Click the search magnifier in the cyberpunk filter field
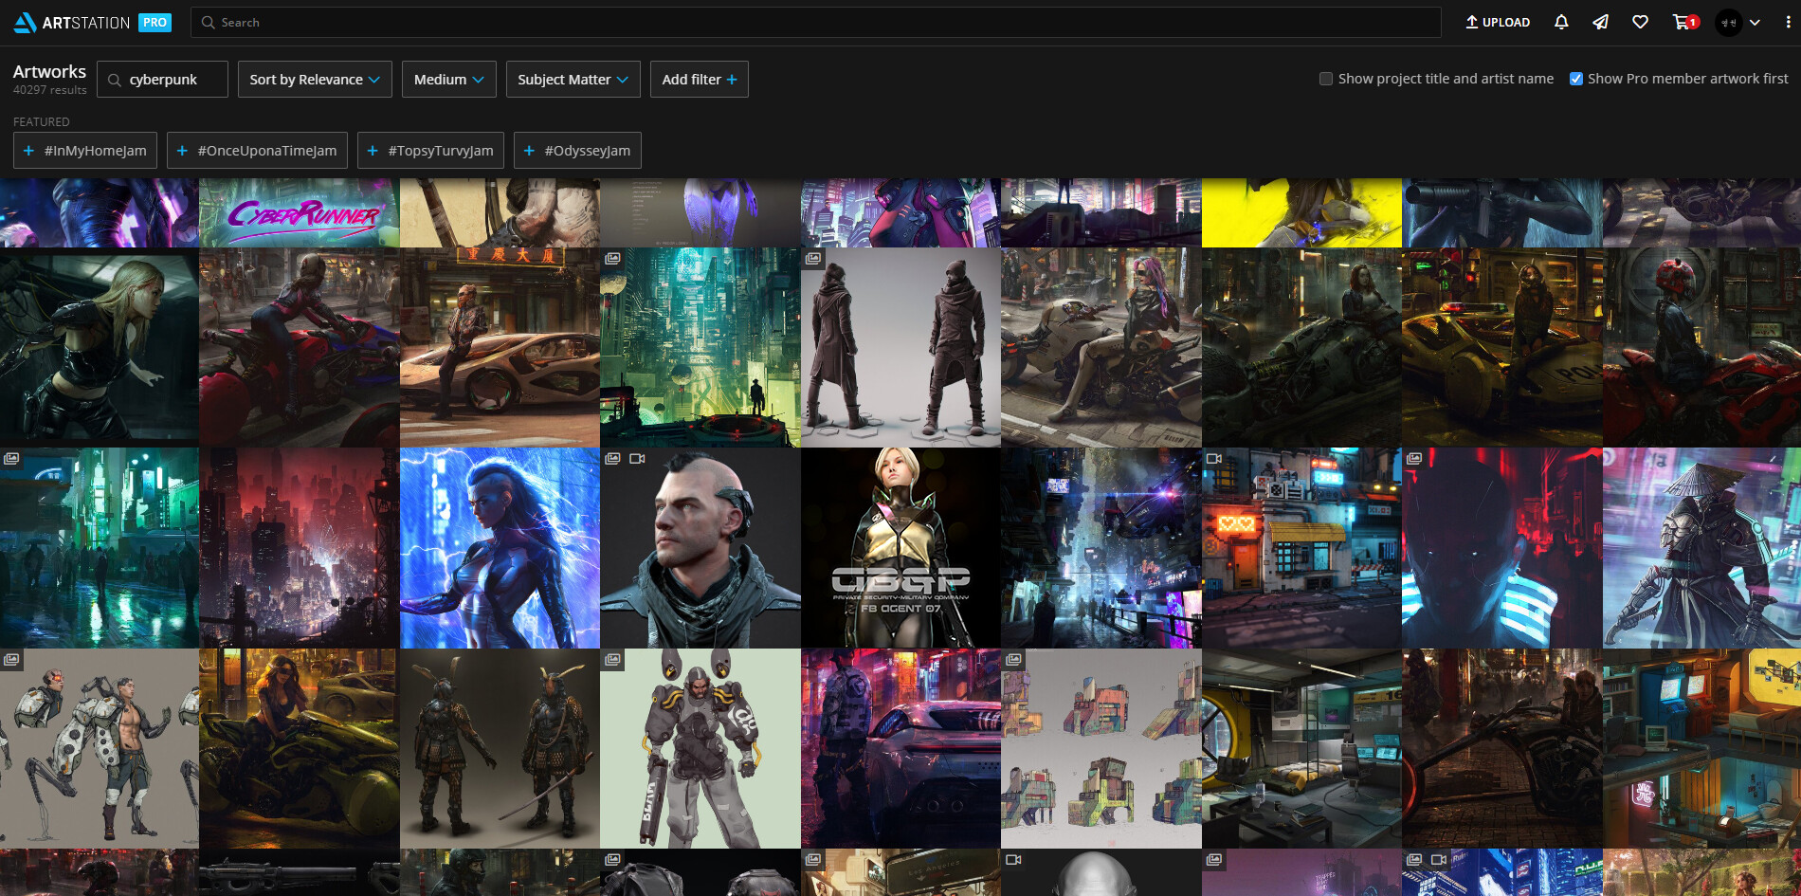1801x896 pixels. coord(114,80)
